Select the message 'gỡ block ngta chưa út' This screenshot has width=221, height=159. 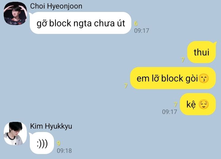coord(80,23)
